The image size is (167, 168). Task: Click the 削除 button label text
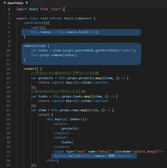[112, 156]
